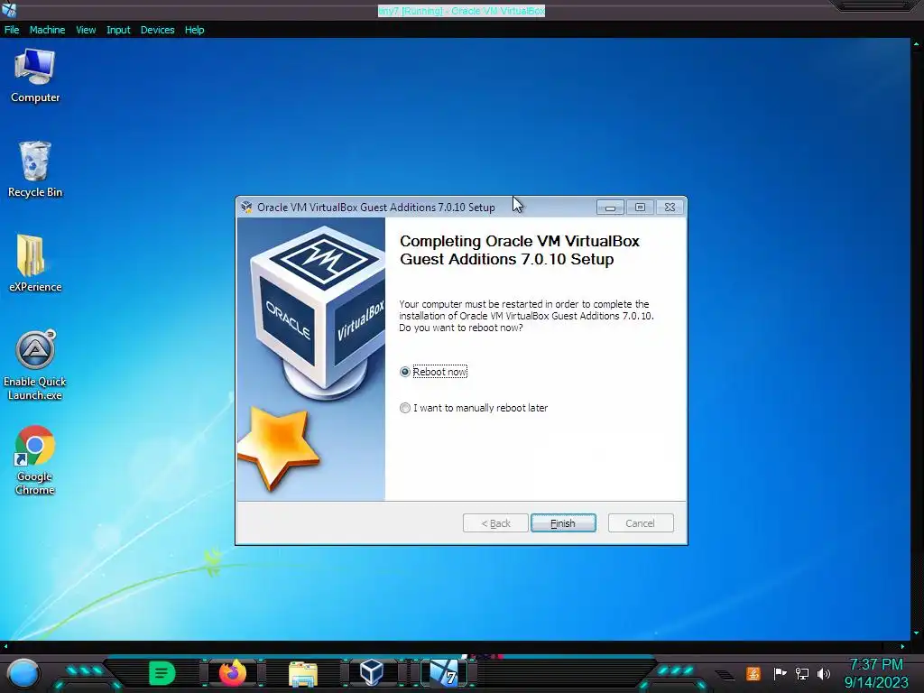Minimize the Guest Additions Setup window
The width and height of the screenshot is (924, 693).
(610, 208)
